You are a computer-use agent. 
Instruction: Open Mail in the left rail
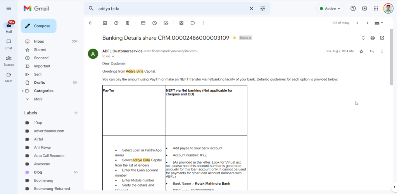click(9, 27)
